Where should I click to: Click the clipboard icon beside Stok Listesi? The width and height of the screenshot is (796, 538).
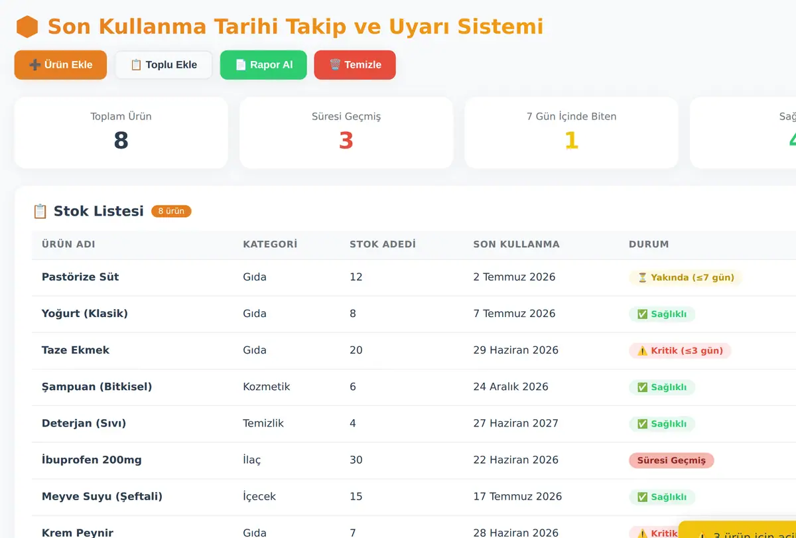(x=40, y=212)
